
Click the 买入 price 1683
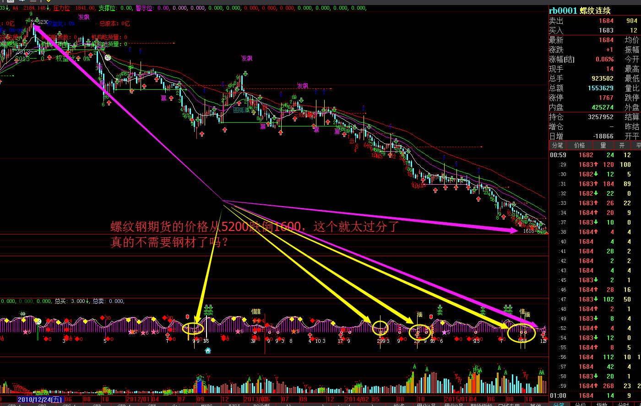click(x=606, y=30)
